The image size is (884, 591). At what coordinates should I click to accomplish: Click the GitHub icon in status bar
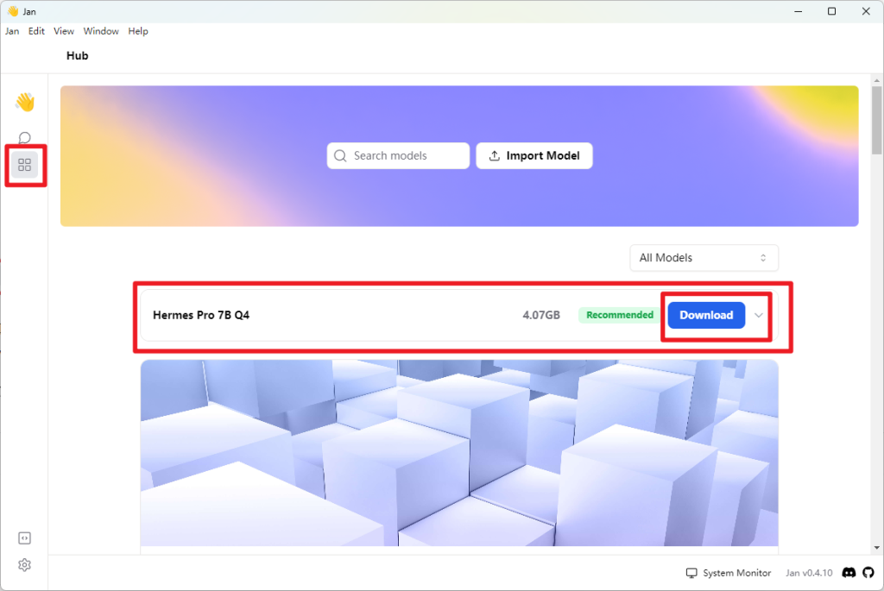(x=869, y=573)
